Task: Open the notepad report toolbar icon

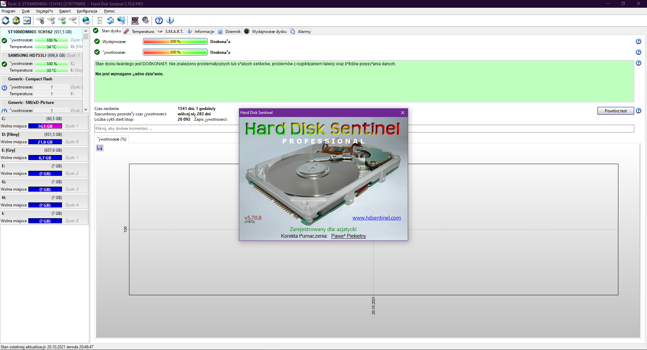Action: tap(99, 21)
